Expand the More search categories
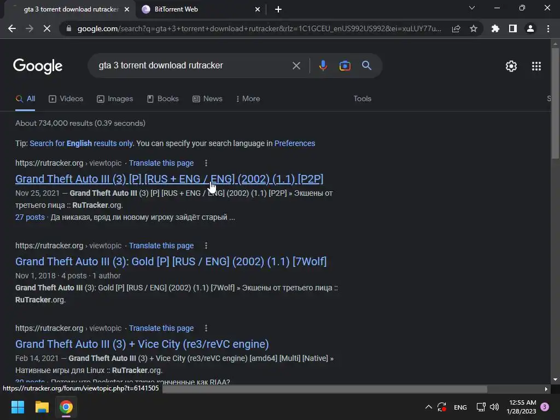Screen dimensions: 560x420 pos(248,99)
